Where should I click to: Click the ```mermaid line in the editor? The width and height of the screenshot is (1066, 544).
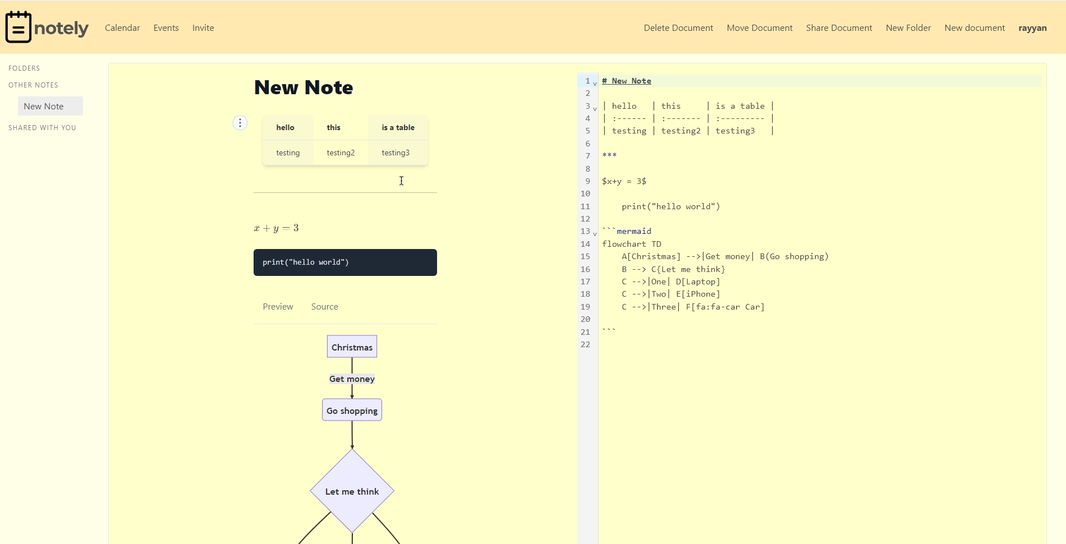tap(627, 231)
